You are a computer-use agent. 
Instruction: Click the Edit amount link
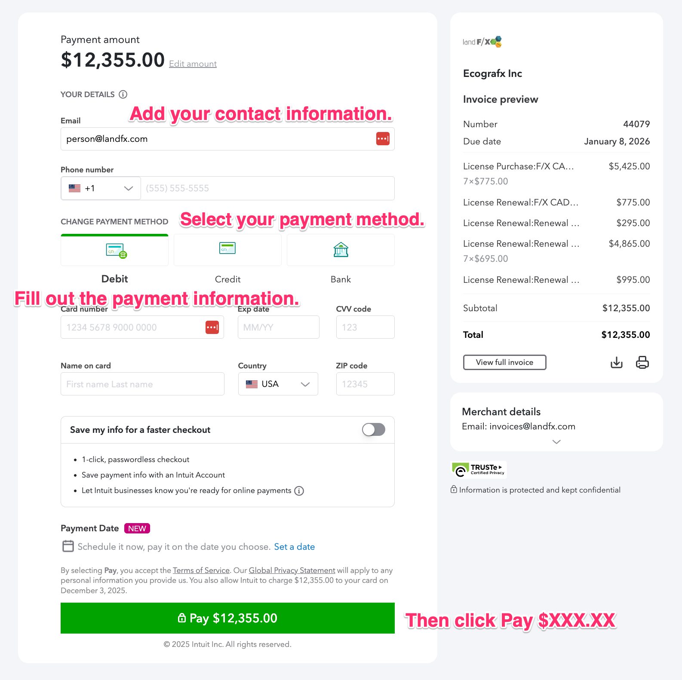pos(193,64)
